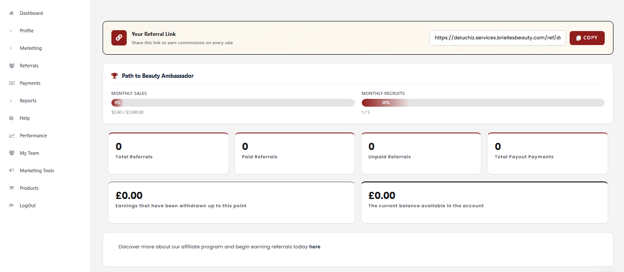Click the Marketing Tools megaphone icon
Screen dimensions: 624x272
(11, 171)
